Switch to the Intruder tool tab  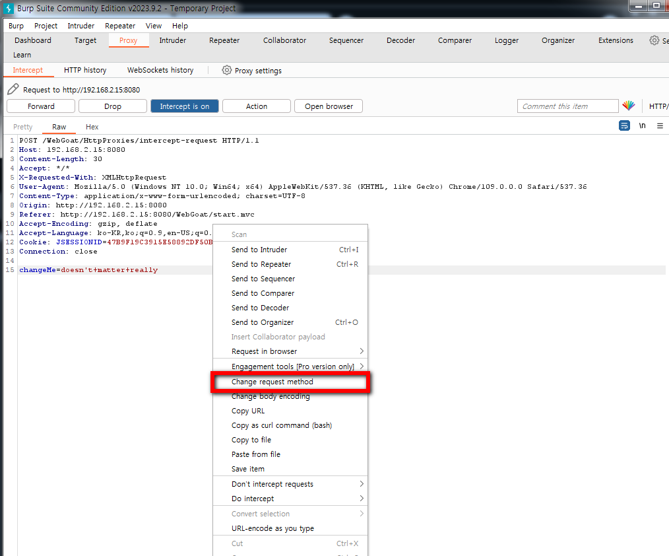(x=173, y=40)
